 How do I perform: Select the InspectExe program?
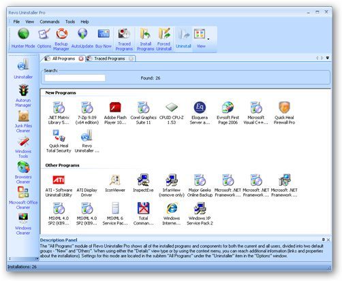(x=143, y=184)
